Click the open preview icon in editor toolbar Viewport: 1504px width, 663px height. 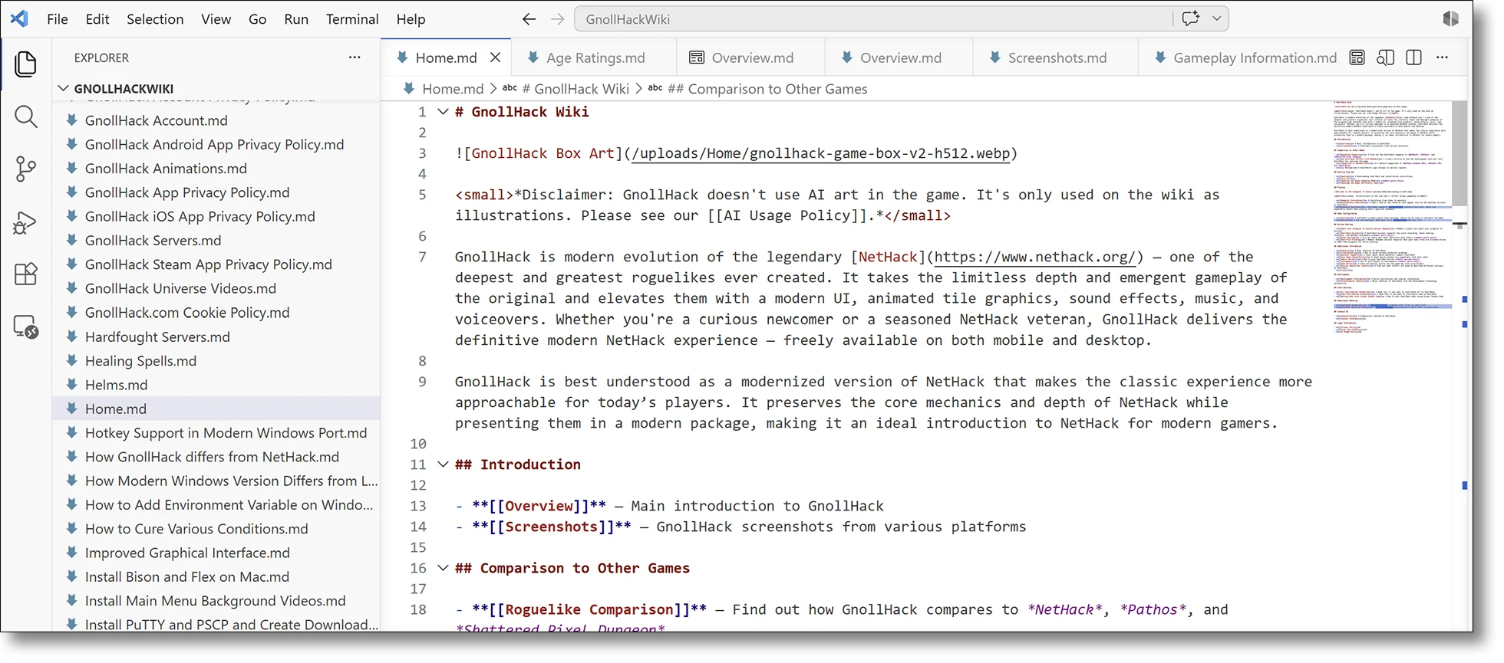pyautogui.click(x=1357, y=57)
